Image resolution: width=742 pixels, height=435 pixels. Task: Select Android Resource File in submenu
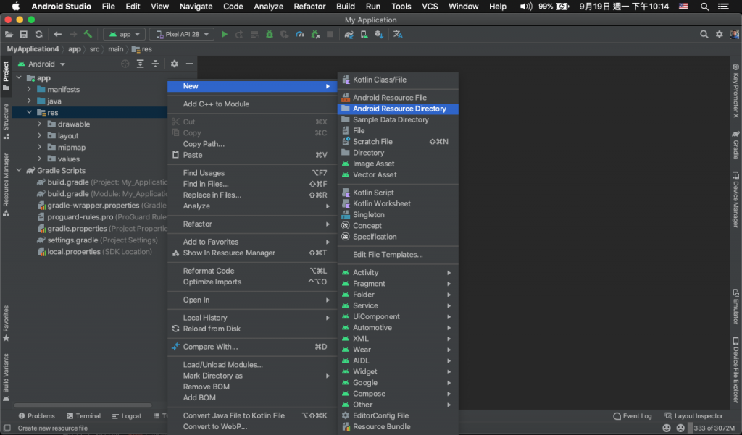click(x=398, y=98)
